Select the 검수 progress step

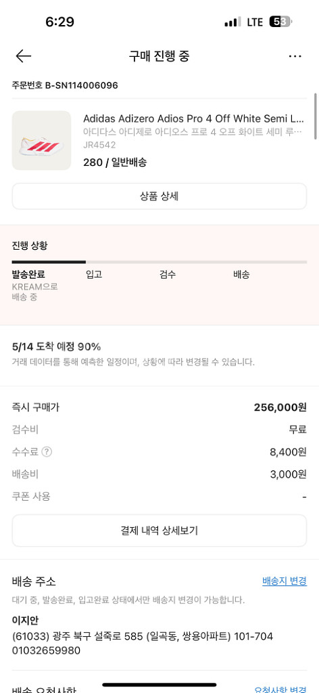[x=168, y=275]
